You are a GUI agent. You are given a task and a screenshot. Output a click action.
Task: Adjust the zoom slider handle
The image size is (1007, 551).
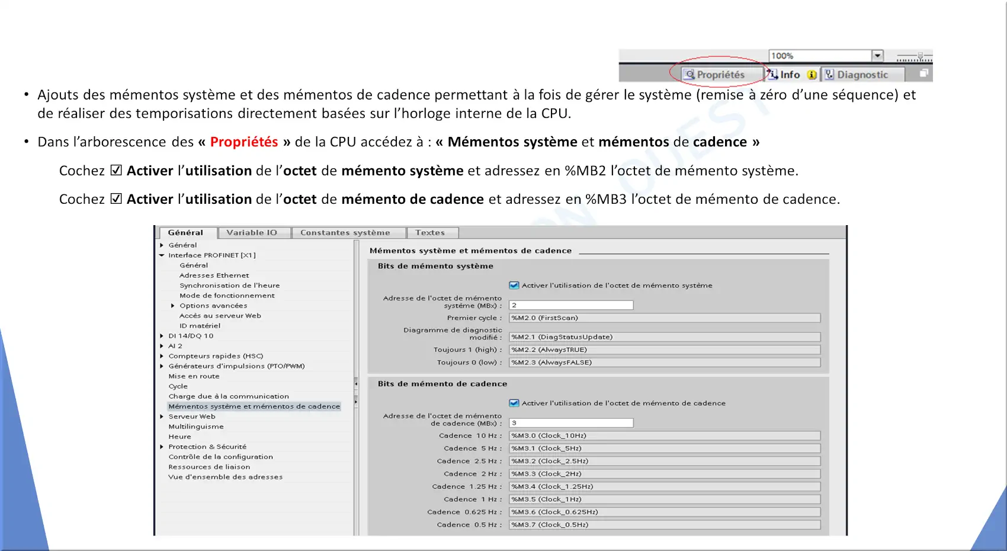(920, 56)
